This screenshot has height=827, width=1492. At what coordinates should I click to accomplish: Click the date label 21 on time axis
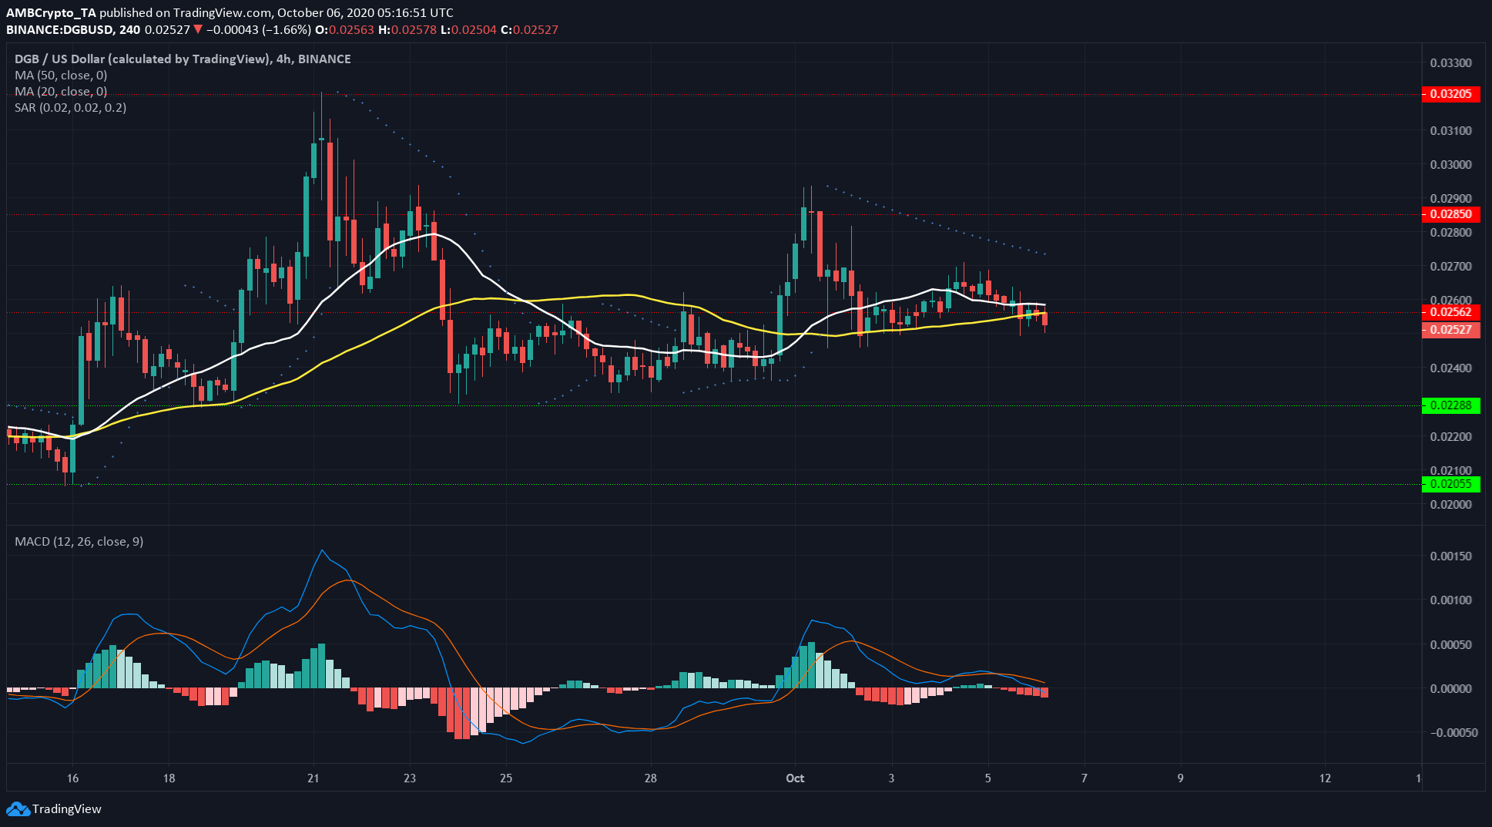point(313,778)
